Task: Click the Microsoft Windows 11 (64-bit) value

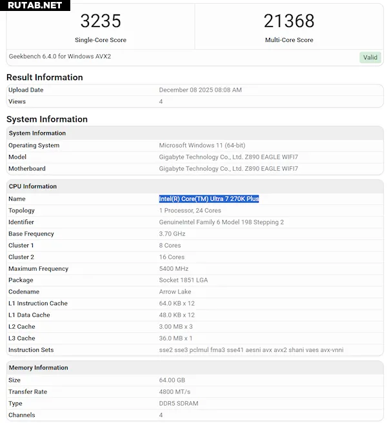Action: pos(202,146)
